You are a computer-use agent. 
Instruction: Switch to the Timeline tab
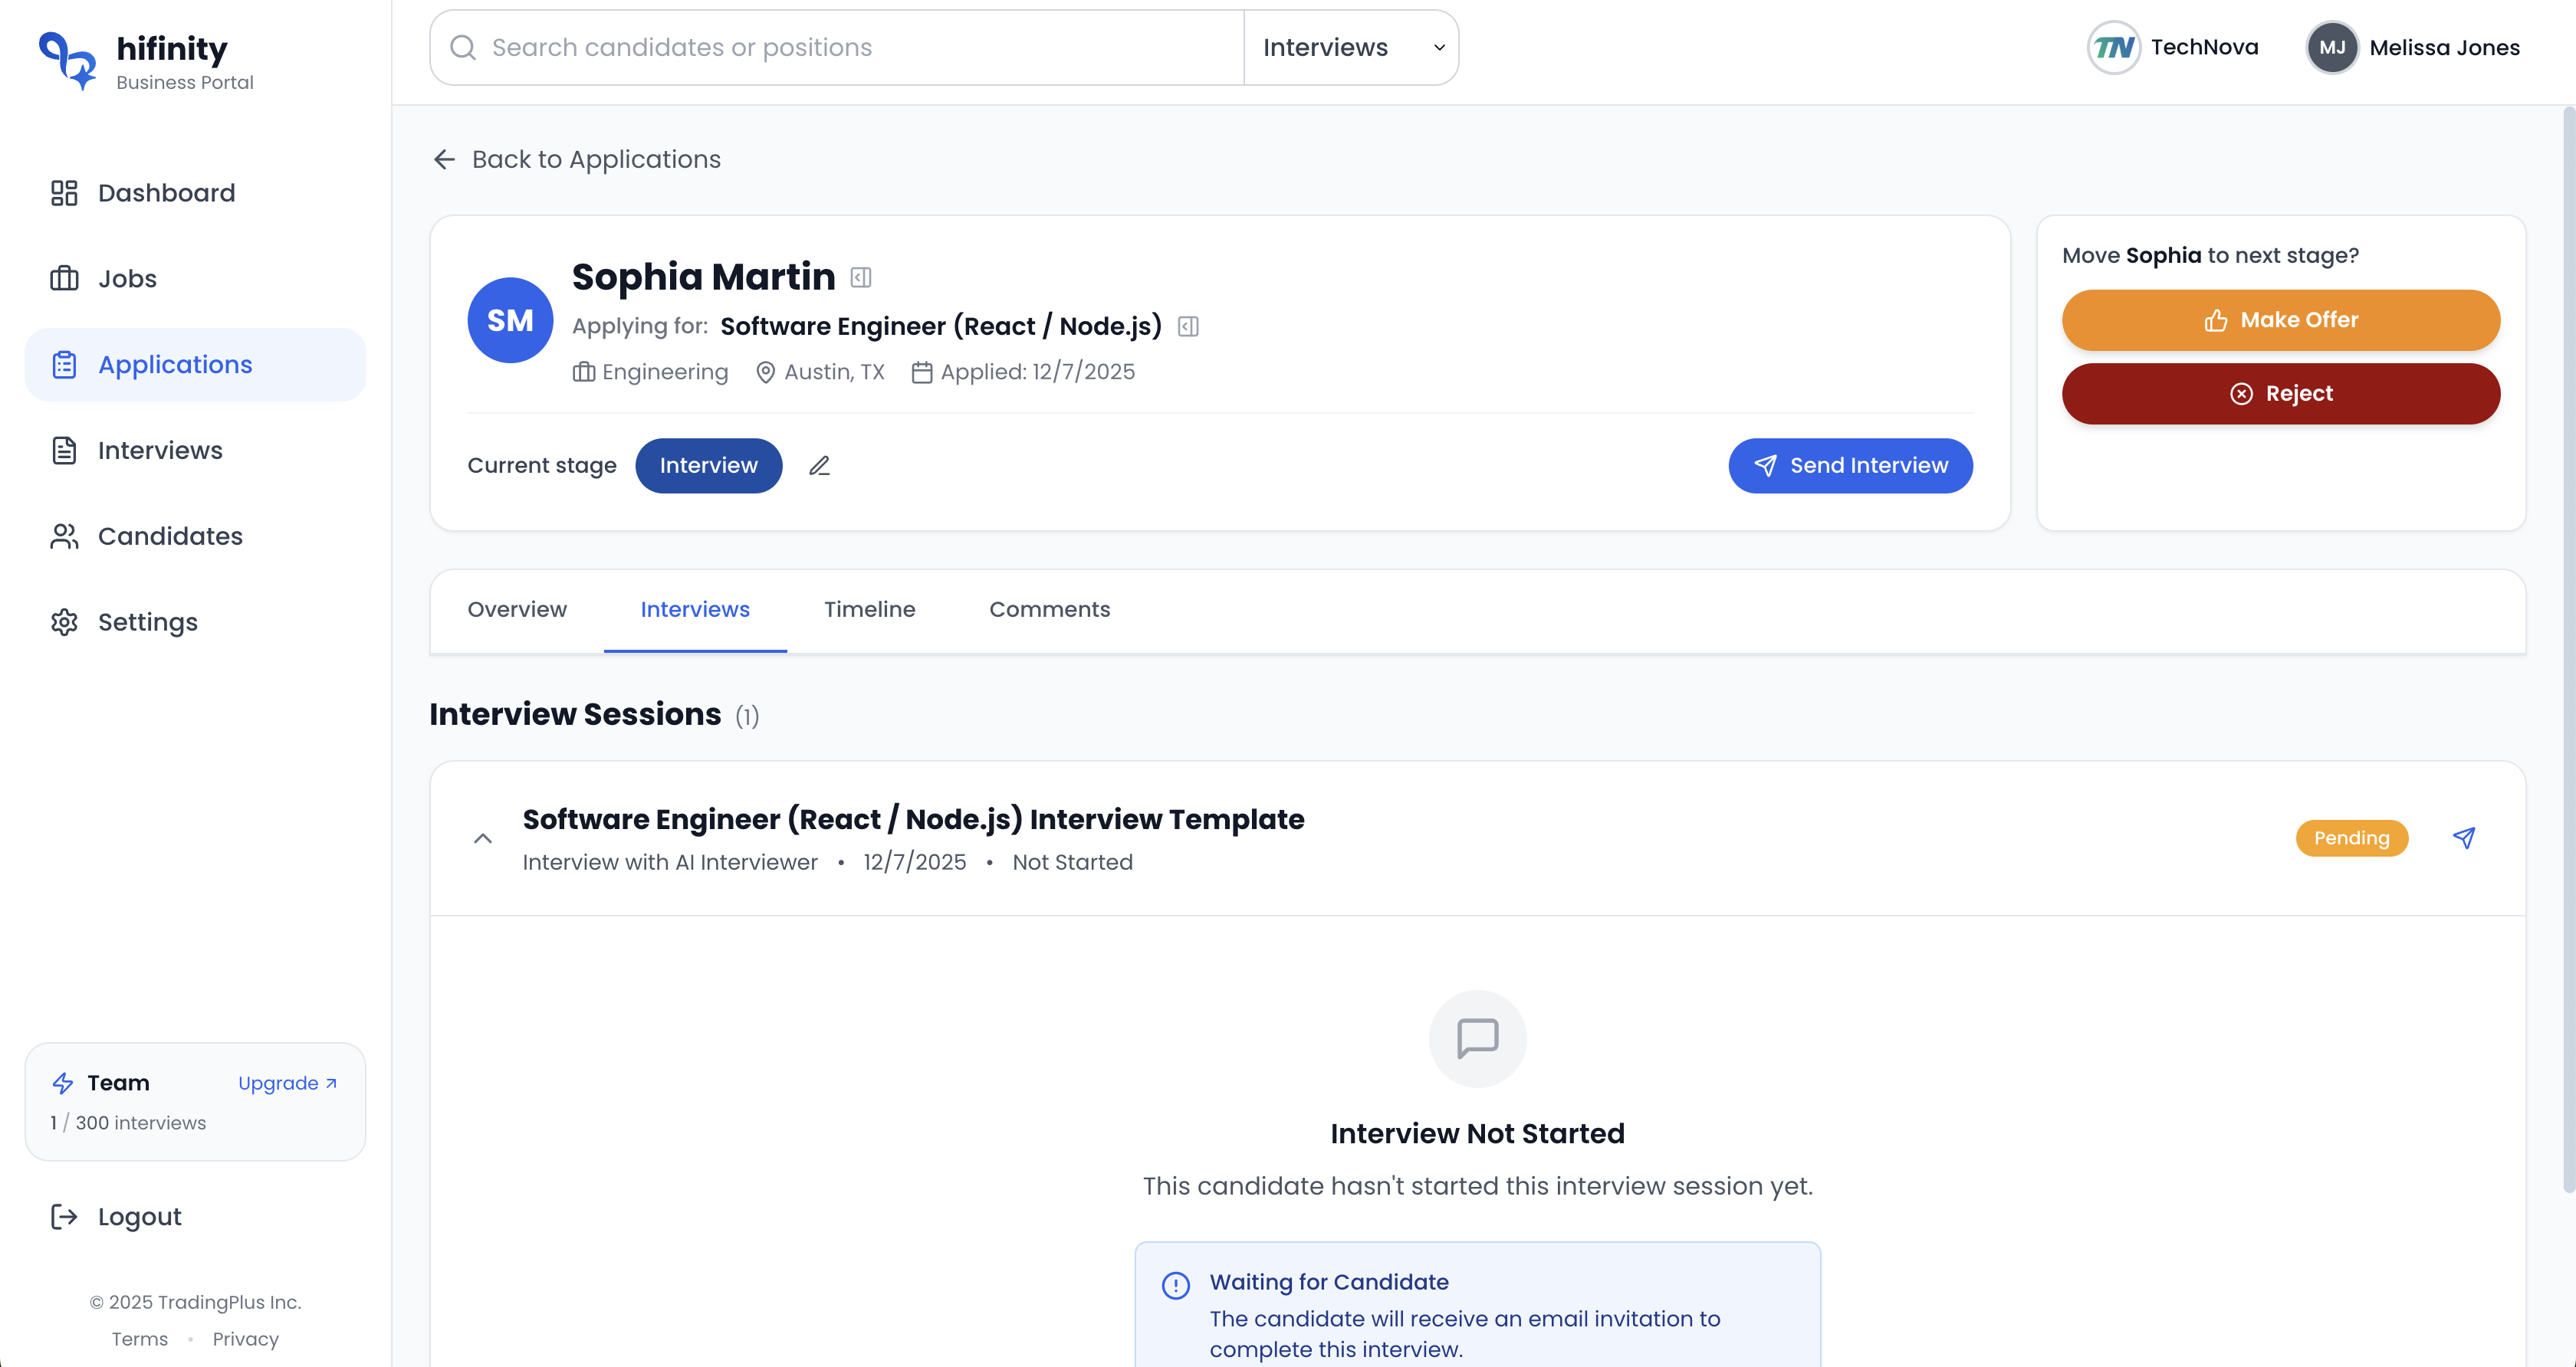[x=869, y=608]
